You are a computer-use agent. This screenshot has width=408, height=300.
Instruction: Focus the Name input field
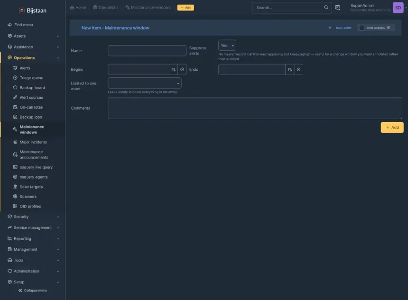147,50
